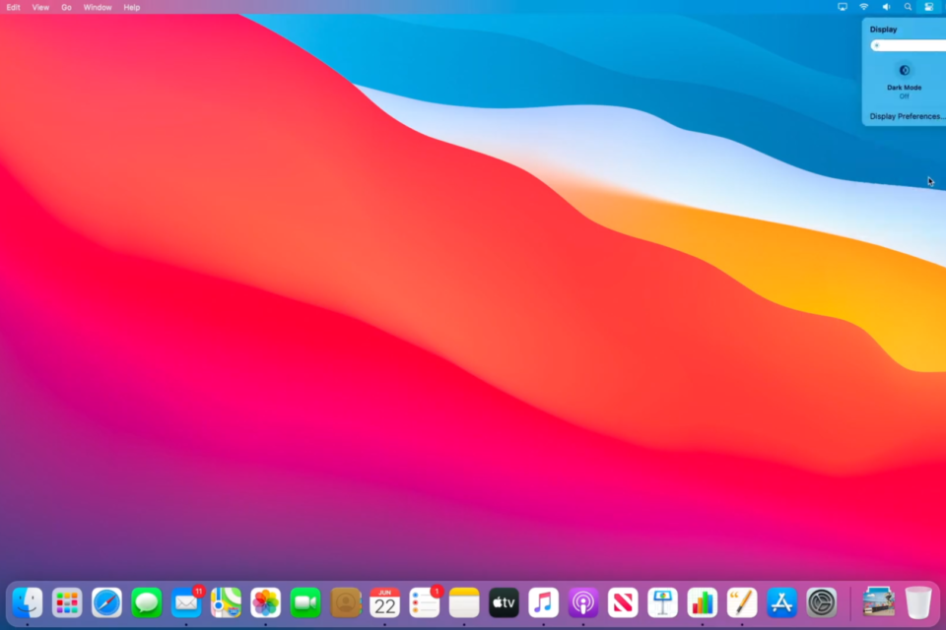Open the Control Center menu bar icon
The image size is (946, 630).
coord(928,7)
